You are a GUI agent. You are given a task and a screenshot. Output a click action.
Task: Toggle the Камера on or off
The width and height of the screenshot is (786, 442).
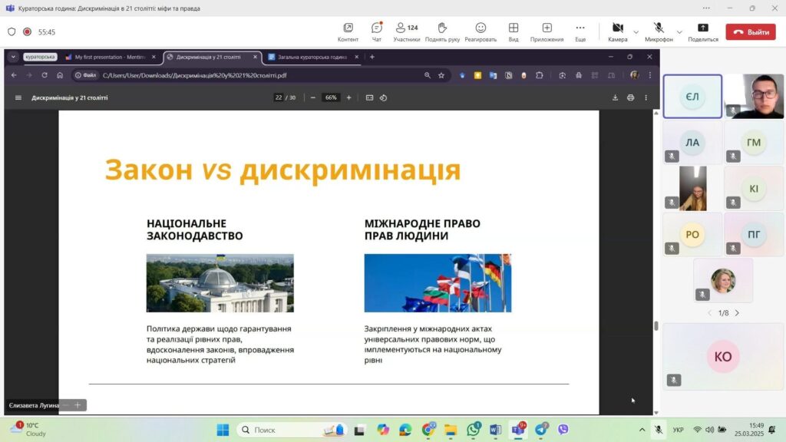(x=617, y=31)
